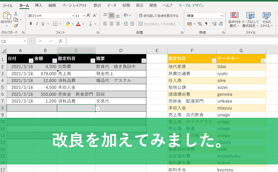Expand the 標準 number format dropdown
Image resolution: width=278 pixels, height=172 pixels.
tap(221, 16)
